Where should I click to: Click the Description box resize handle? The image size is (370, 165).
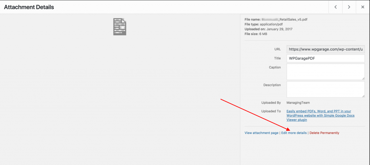click(363, 95)
